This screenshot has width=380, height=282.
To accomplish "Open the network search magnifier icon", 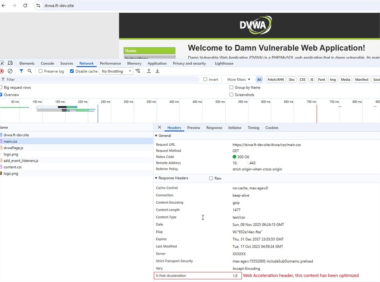I will click(29, 71).
